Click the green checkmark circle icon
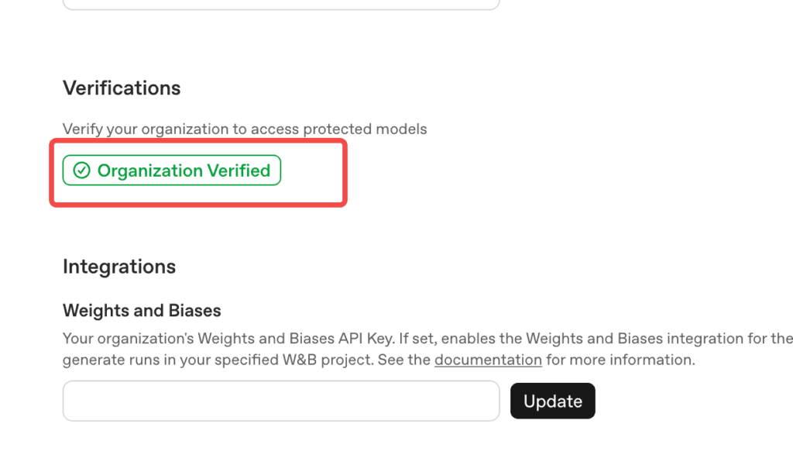The height and width of the screenshot is (455, 793). click(81, 171)
